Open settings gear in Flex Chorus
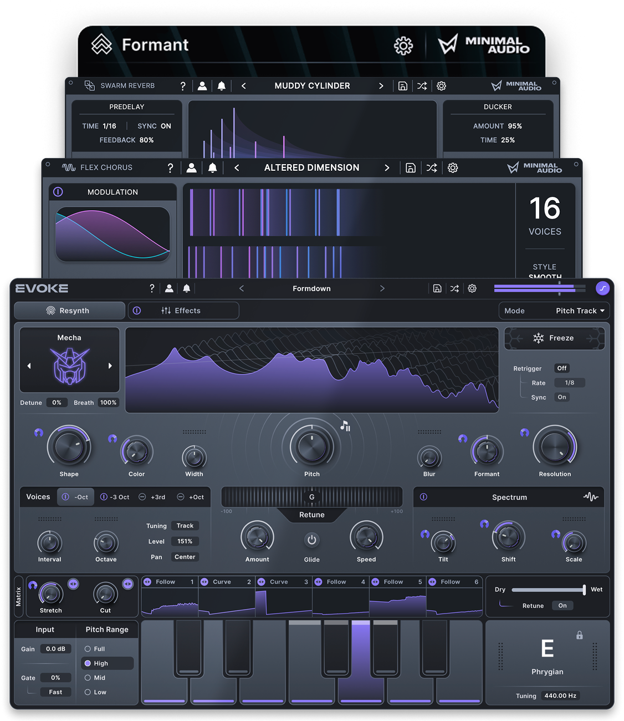The width and height of the screenshot is (624, 721). [453, 168]
